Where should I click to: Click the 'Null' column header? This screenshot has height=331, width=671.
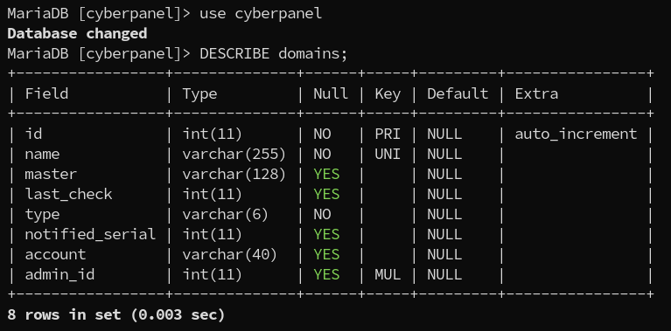[331, 94]
